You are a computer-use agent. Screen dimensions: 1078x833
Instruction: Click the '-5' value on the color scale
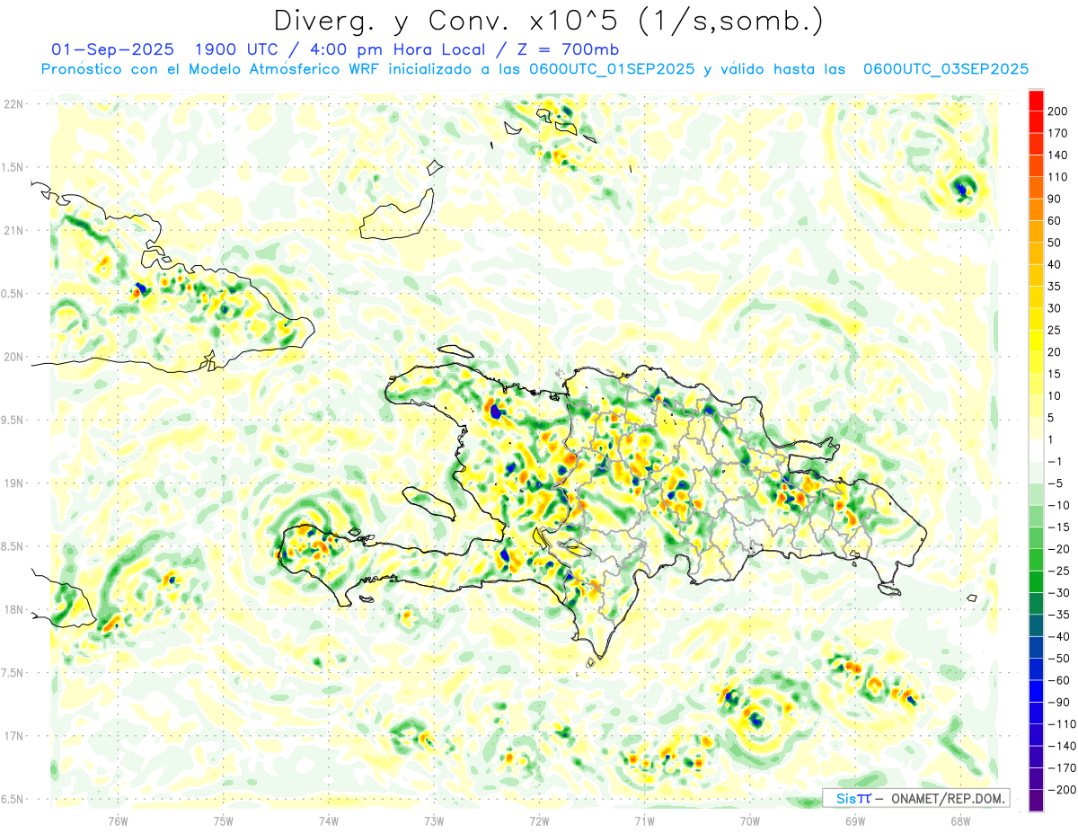click(x=1056, y=483)
